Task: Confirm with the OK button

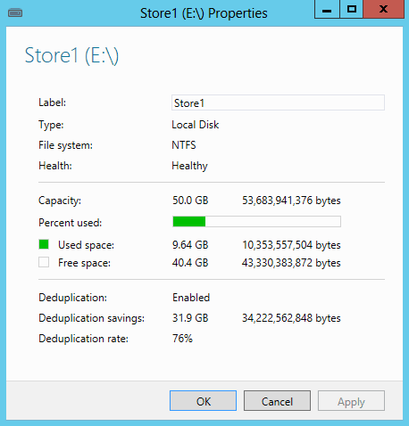Action: pyautogui.click(x=203, y=401)
